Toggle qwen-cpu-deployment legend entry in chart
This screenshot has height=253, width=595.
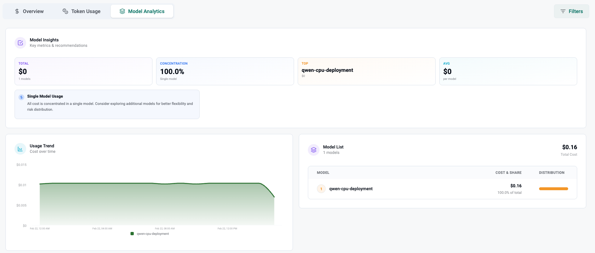150,234
